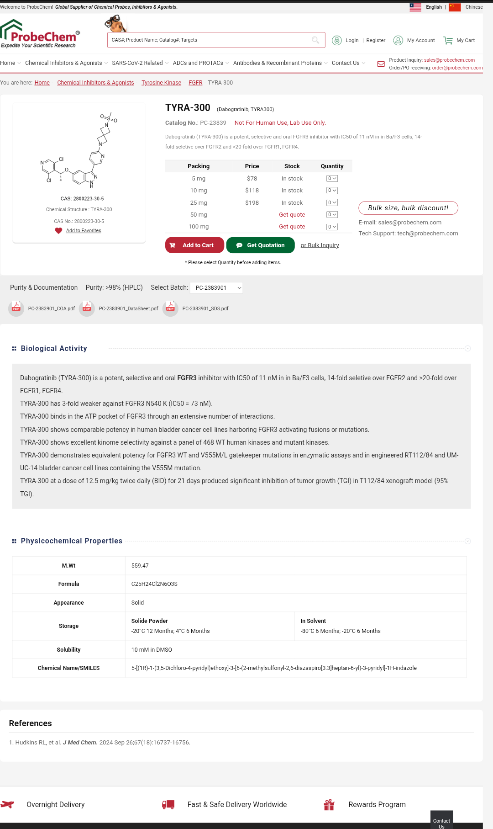Click order@probechem.com email link
Screen dimensions: 493x829
(x=457, y=68)
